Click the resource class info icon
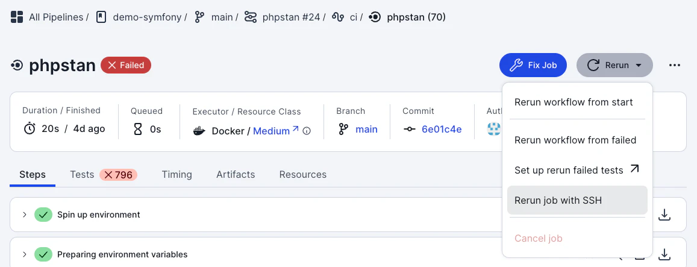697x267 pixels. click(307, 131)
